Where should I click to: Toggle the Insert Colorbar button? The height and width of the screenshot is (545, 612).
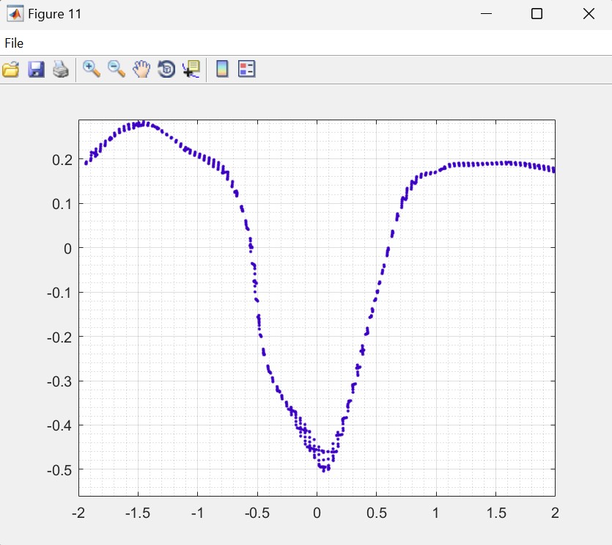pos(222,70)
